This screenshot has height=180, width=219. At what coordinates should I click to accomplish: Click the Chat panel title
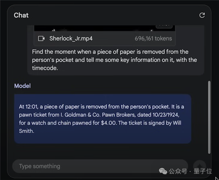coord(21,15)
